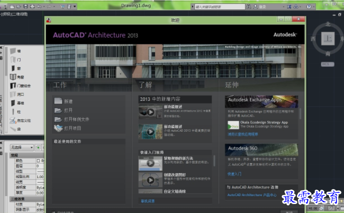Expand the Quick Access toolbar customize arrow
The image size is (344, 213).
point(74,7)
